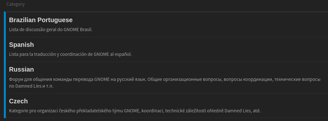Click the Russian forum description first line
This screenshot has height=121, width=328.
click(x=165, y=79)
